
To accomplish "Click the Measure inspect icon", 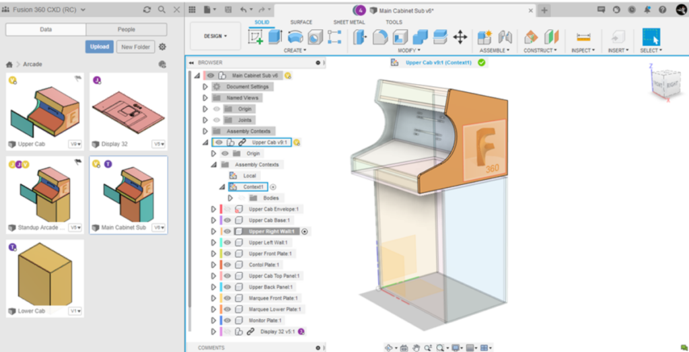I will tap(583, 37).
